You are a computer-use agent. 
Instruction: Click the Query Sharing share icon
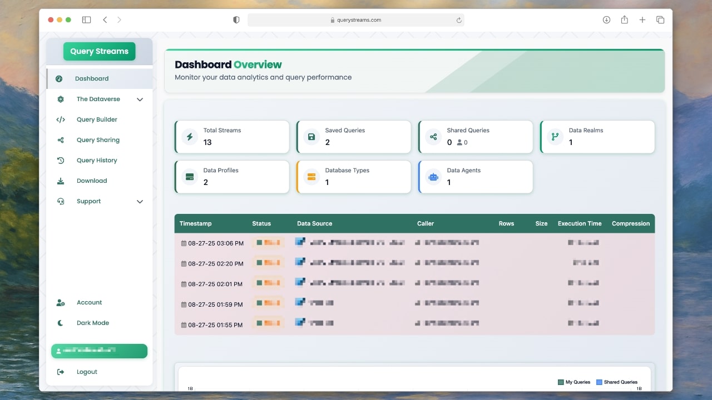pyautogui.click(x=60, y=140)
